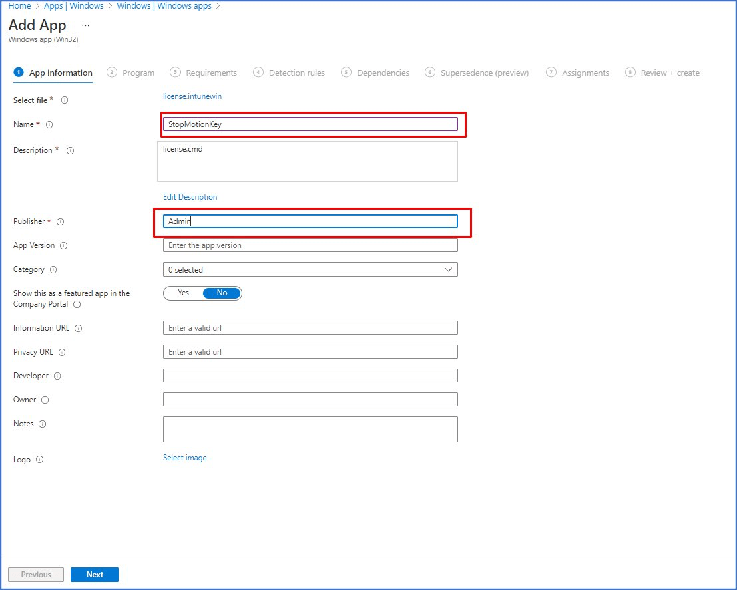Open the ellipsis menu beside Add App
The width and height of the screenshot is (737, 590).
click(85, 25)
